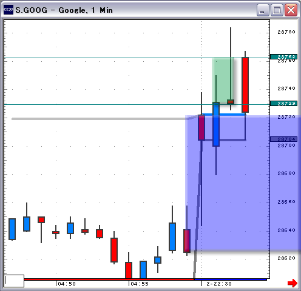Click the blue session bar on time axis

pos(230,279)
